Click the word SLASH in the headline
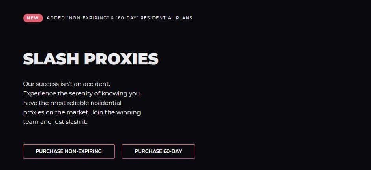This screenshot has height=170, width=371. (x=51, y=59)
